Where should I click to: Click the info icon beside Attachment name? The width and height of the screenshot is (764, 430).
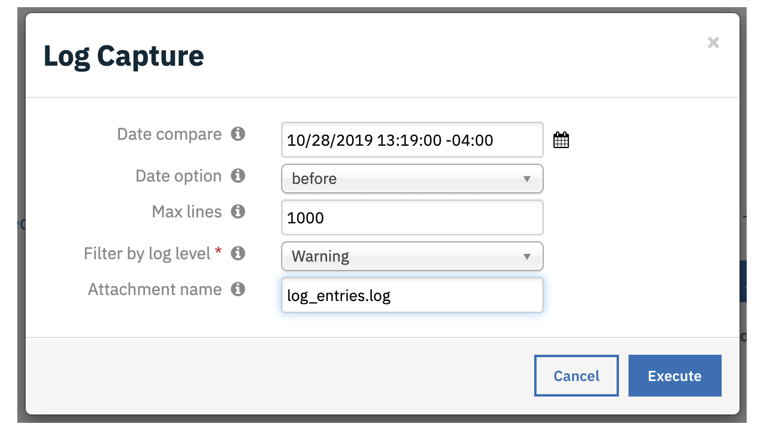pyautogui.click(x=238, y=289)
